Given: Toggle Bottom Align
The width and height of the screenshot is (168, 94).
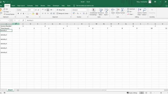Looking at the screenshot, I should [48, 10].
